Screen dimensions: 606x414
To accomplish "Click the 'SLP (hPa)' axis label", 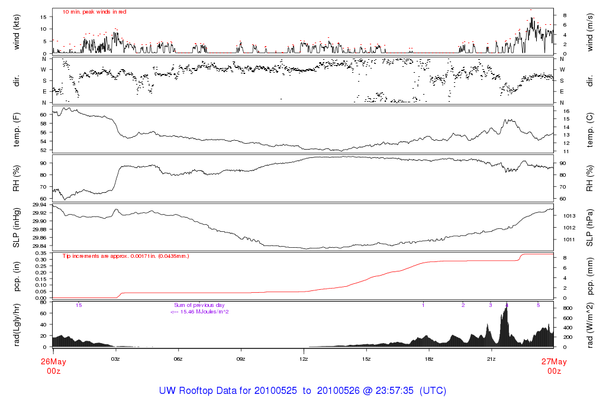I will 589,228.
